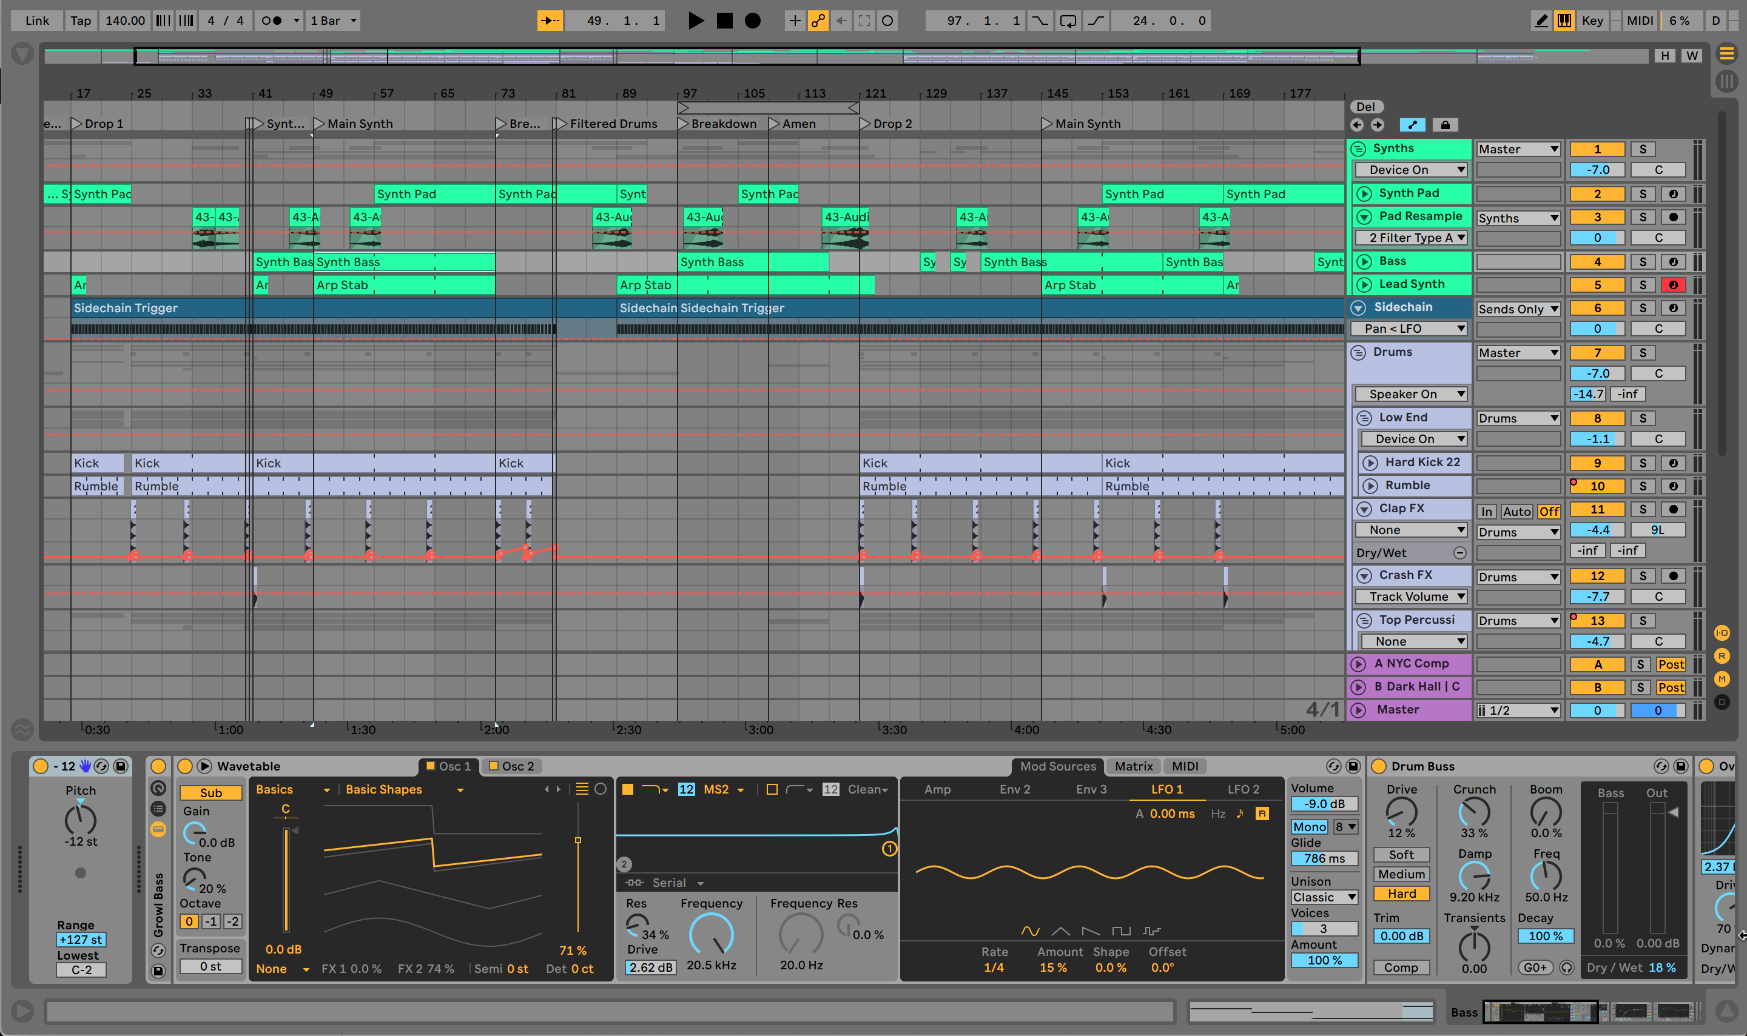Viewport: 1747px width, 1036px height.
Task: Toggle the Mixer M show icon
Action: tap(1722, 678)
